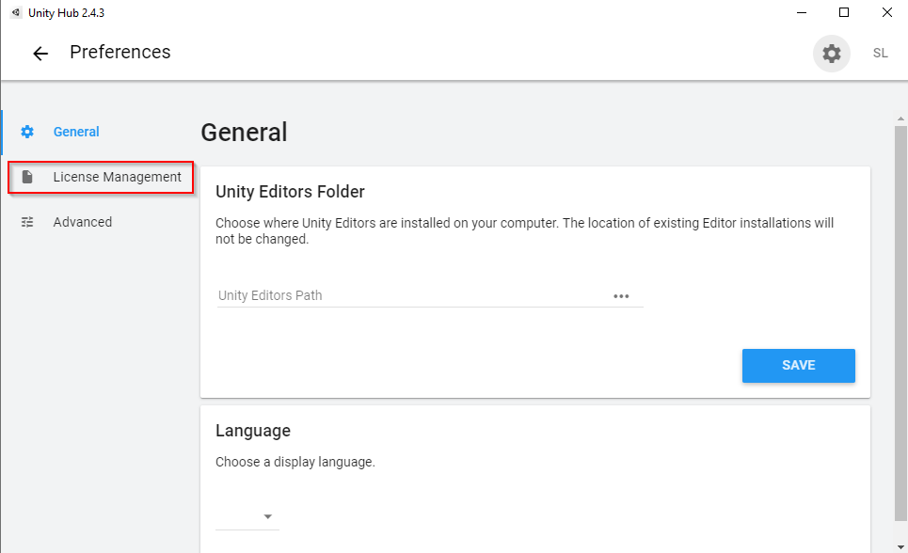Click the General gear icon in sidebar
The width and height of the screenshot is (908, 553).
[x=27, y=132]
